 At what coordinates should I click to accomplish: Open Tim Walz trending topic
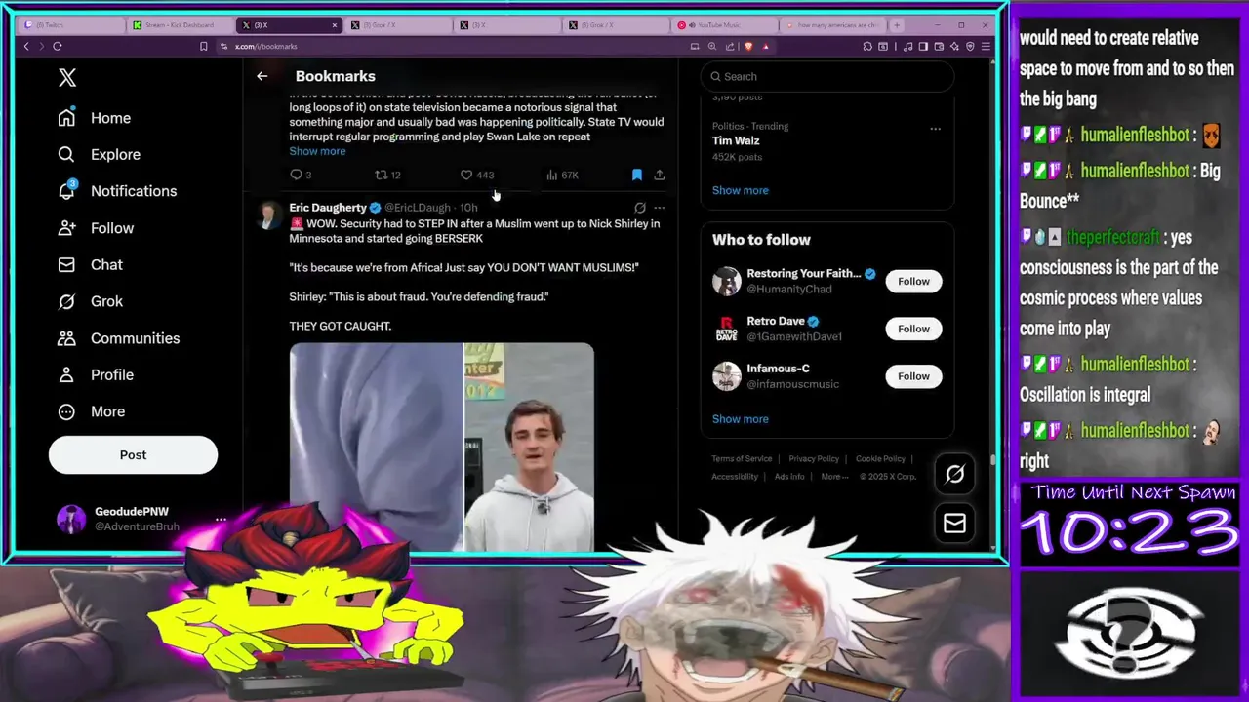tap(736, 141)
